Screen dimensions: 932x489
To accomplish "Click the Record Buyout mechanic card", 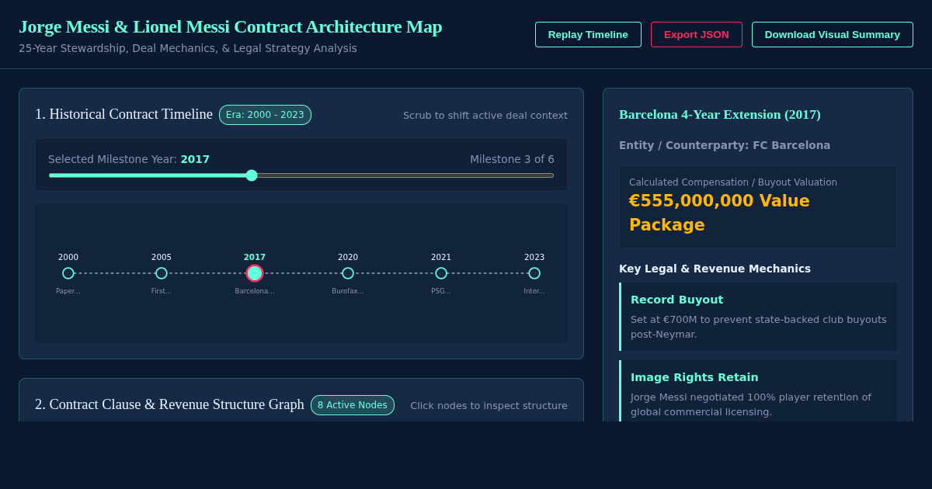I will click(x=758, y=317).
